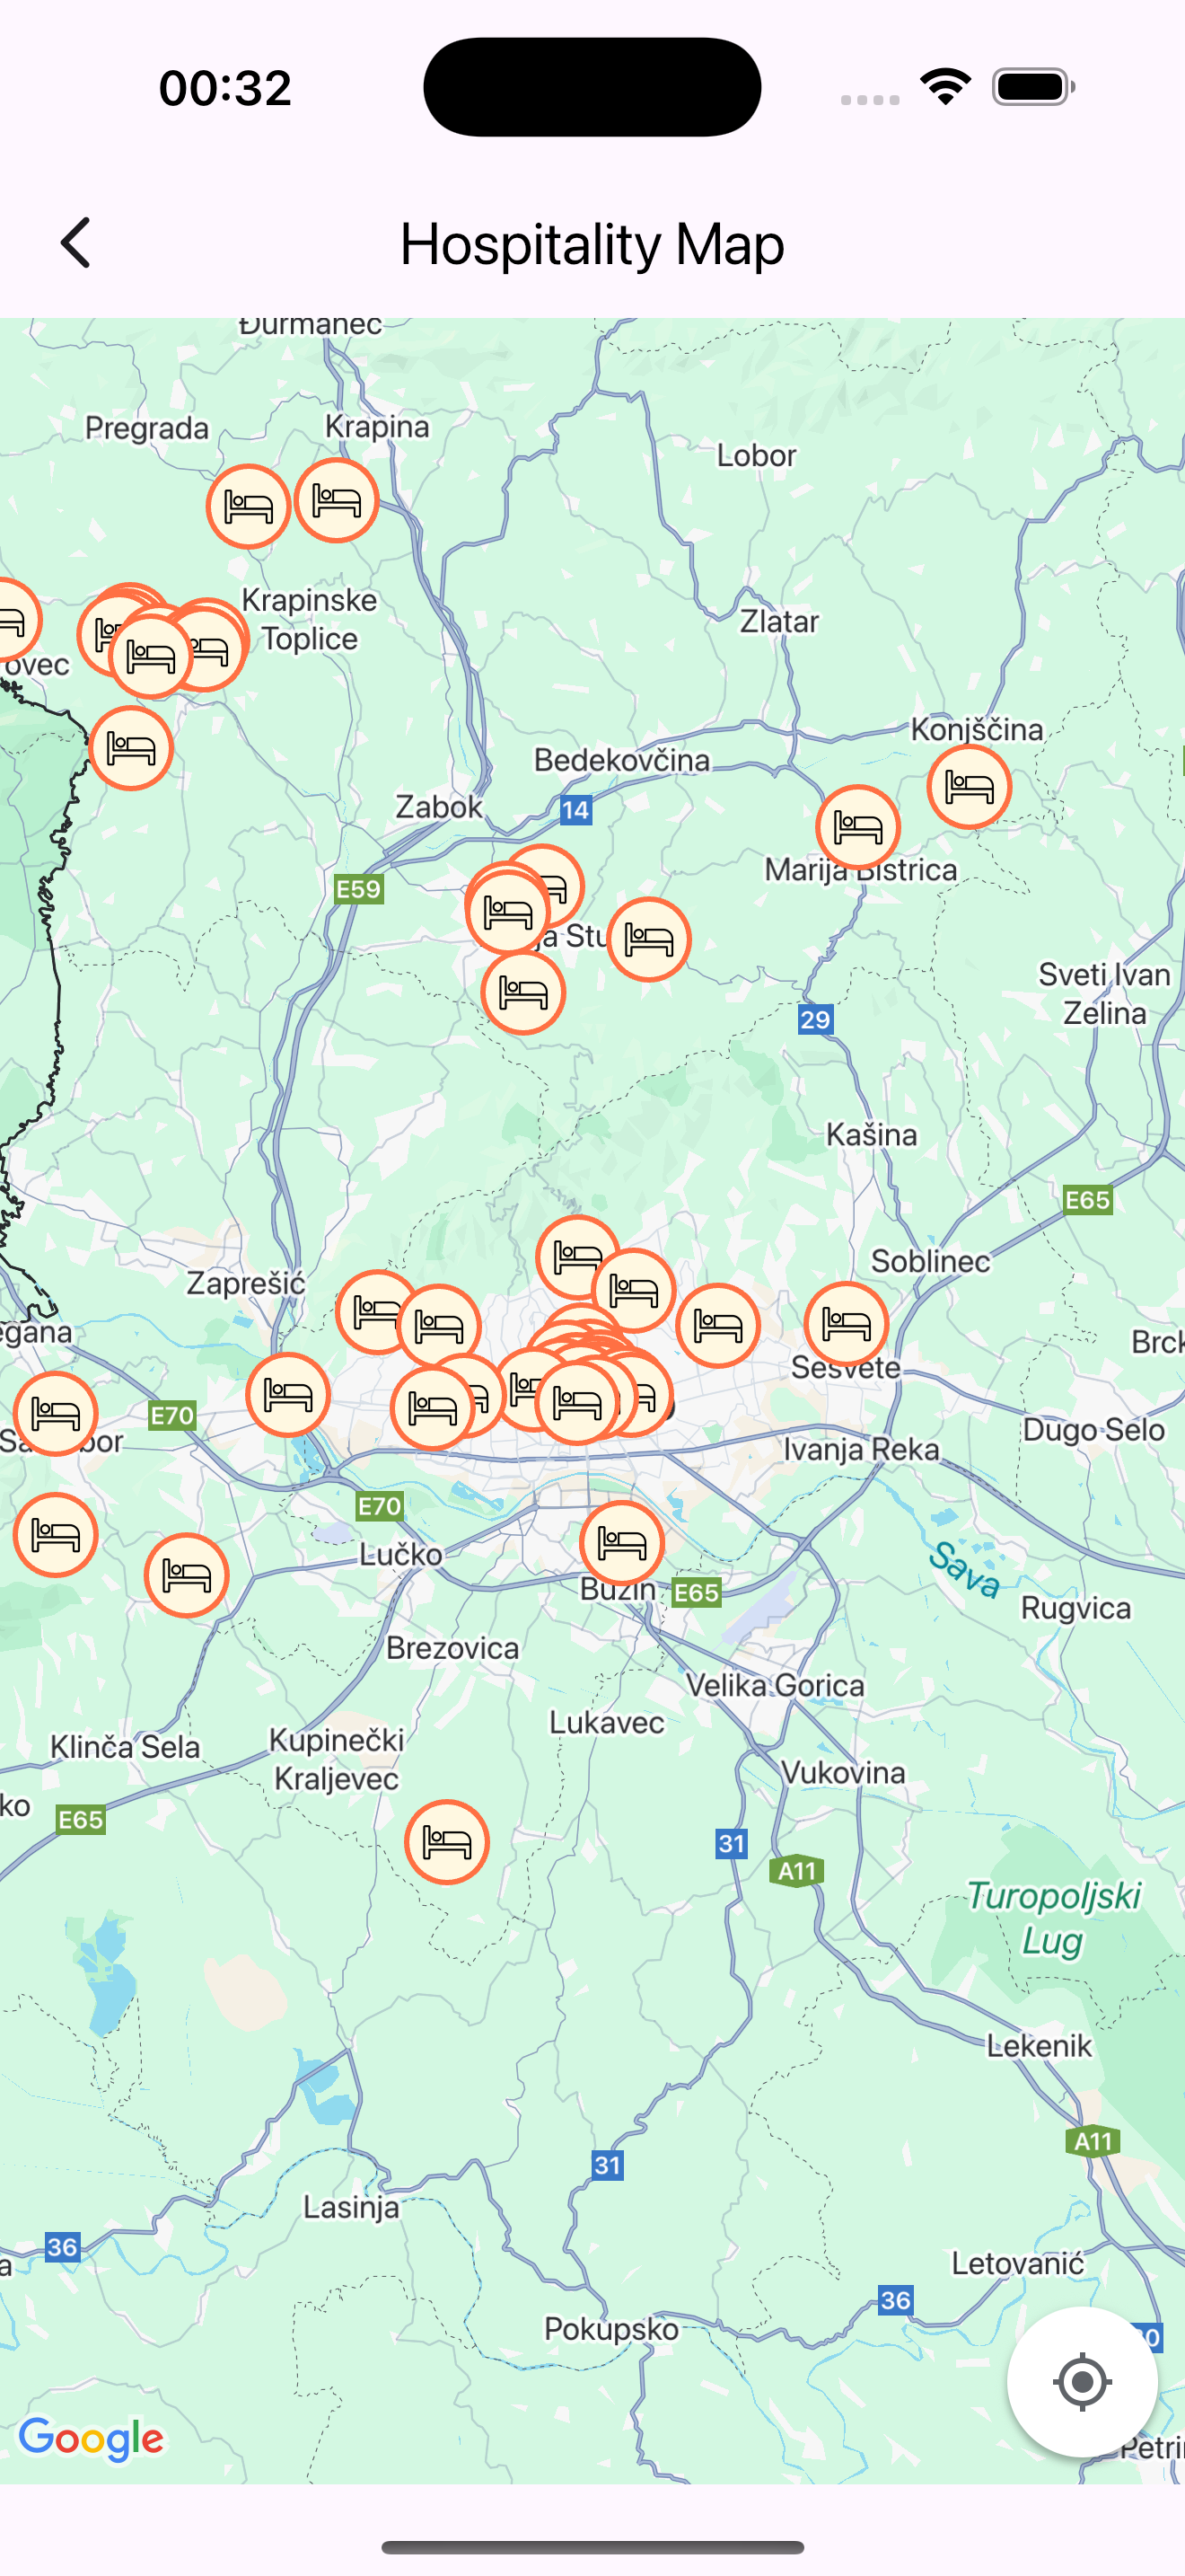Tap the Sveti Ivan Zelina label
Viewport: 1185px width, 2576px height.
click(x=1104, y=994)
